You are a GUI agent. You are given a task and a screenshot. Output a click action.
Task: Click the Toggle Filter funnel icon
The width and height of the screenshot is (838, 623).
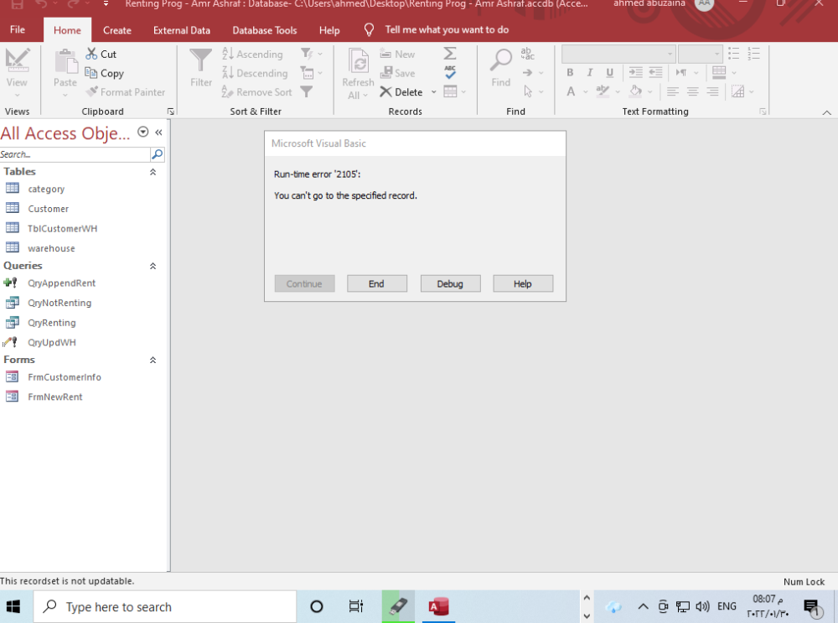coord(306,91)
